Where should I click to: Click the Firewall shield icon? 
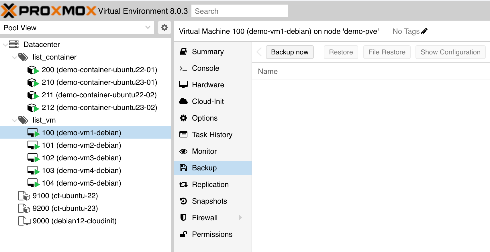tap(183, 218)
